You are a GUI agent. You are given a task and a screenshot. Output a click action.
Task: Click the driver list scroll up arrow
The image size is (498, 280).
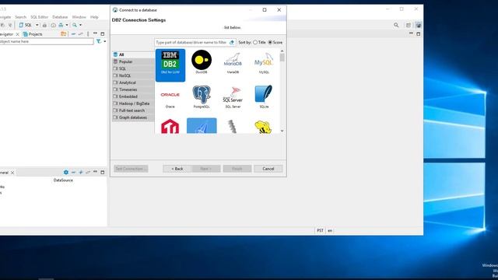(282, 51)
